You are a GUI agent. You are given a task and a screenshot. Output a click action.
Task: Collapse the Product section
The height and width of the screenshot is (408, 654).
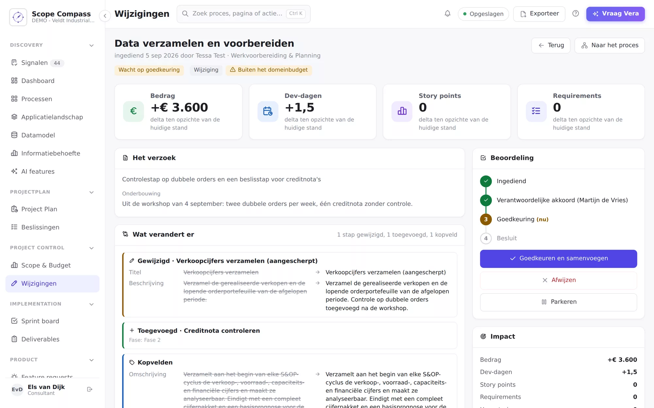pos(92,360)
